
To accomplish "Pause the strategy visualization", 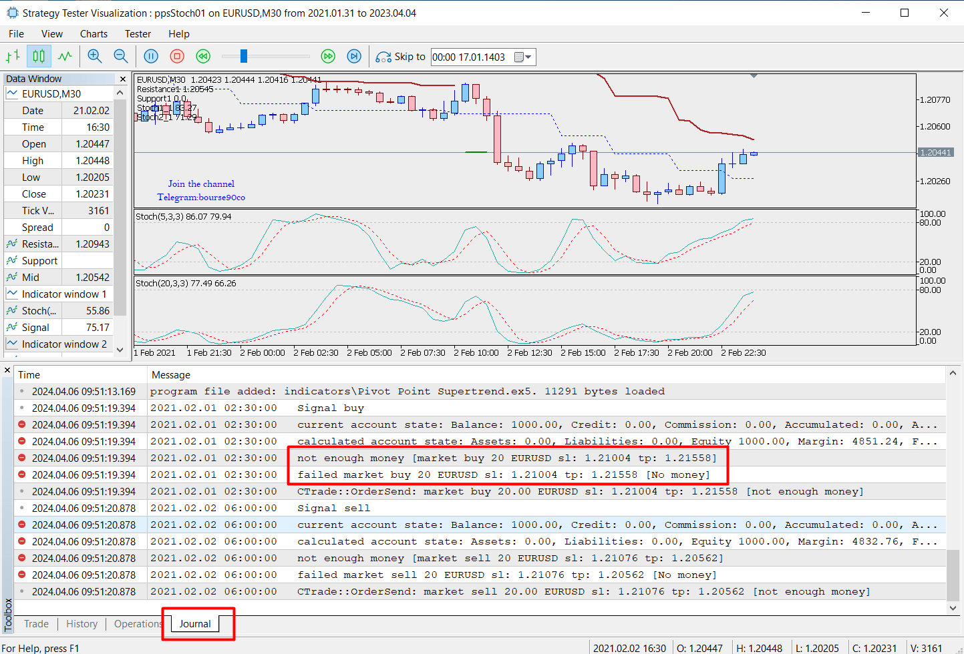I will (151, 57).
